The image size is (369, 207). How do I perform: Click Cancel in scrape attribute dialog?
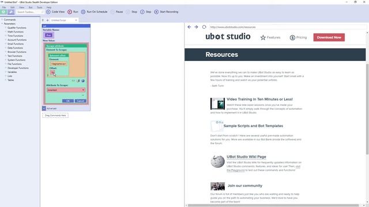click(x=81, y=101)
